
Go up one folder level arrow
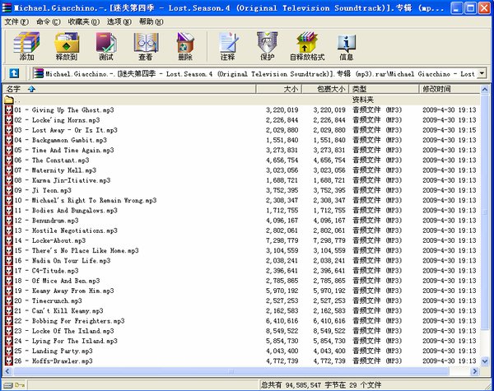[14, 73]
